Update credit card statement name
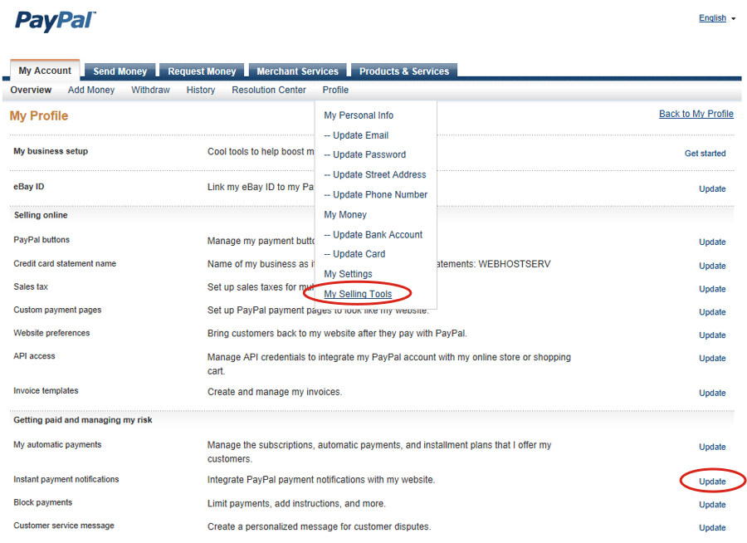The width and height of the screenshot is (747, 543). pos(712,266)
